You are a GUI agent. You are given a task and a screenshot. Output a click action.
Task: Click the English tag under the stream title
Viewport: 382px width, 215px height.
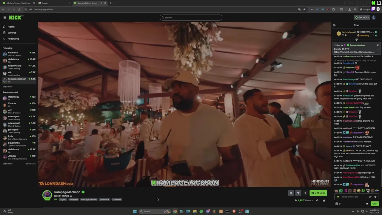(63, 199)
